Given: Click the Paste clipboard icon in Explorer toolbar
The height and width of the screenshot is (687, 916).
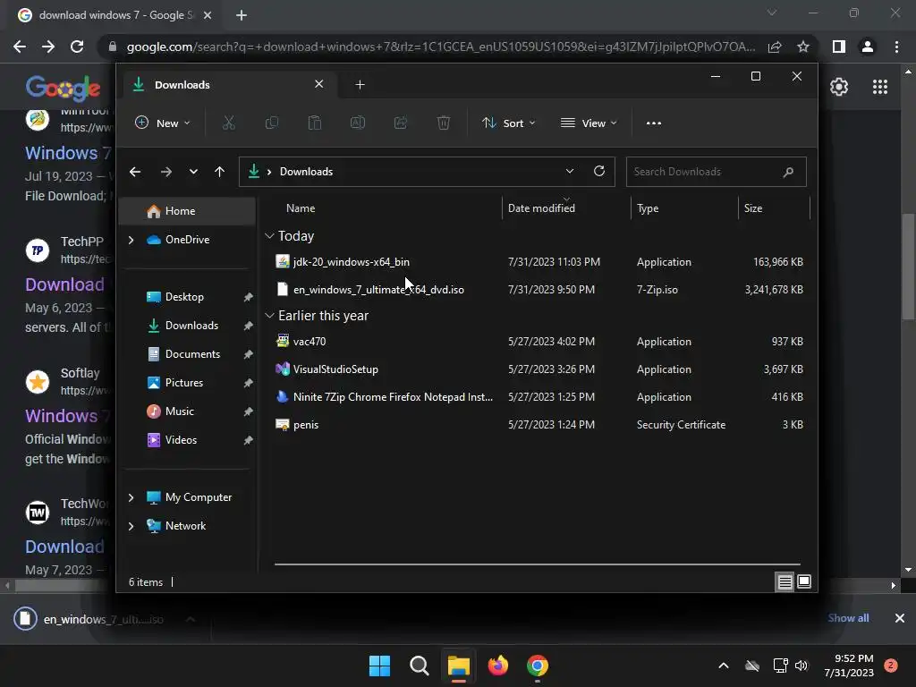Looking at the screenshot, I should click(315, 123).
